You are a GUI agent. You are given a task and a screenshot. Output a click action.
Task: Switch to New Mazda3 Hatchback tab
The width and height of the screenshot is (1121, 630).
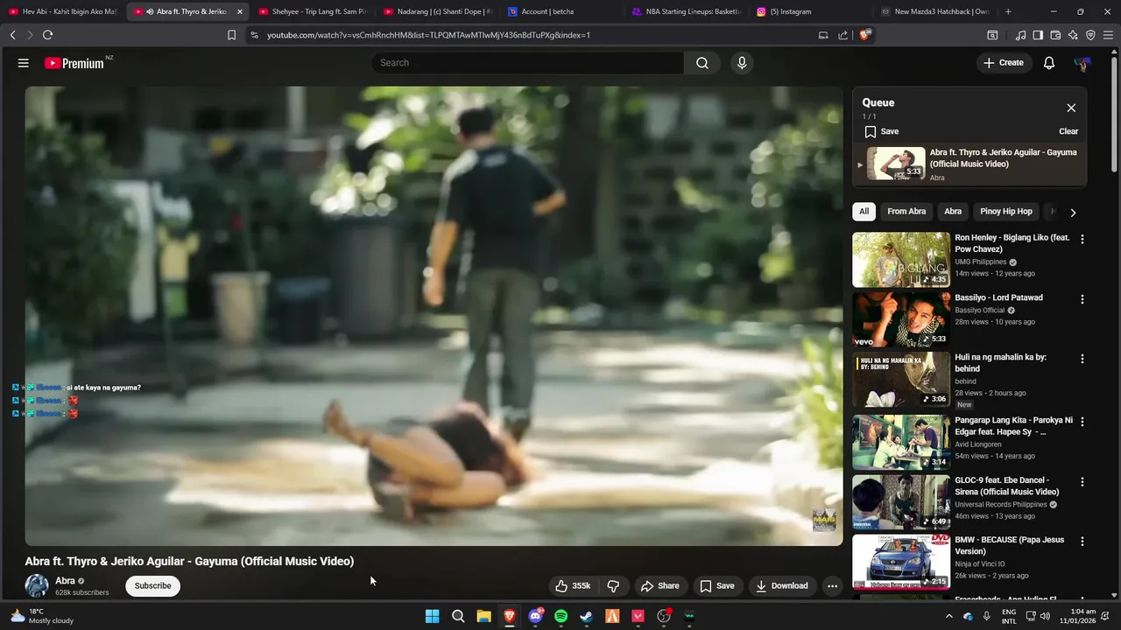(x=937, y=11)
